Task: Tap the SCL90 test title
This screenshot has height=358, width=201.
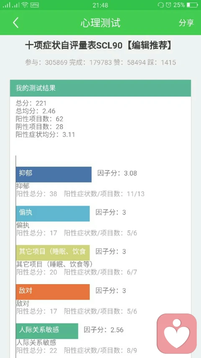Action: coord(98,46)
